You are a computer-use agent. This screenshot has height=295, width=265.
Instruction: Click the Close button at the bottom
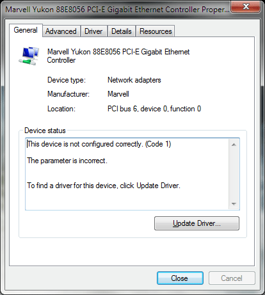click(x=180, y=278)
